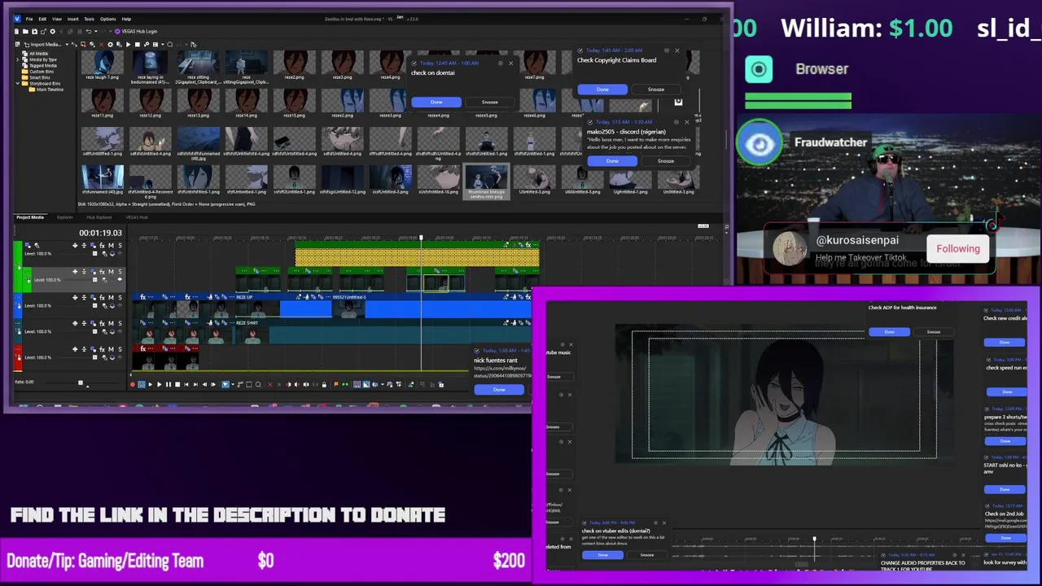Image resolution: width=1042 pixels, height=586 pixels.
Task: Toggle the Automatic Crossfades icon
Action: pos(366,384)
